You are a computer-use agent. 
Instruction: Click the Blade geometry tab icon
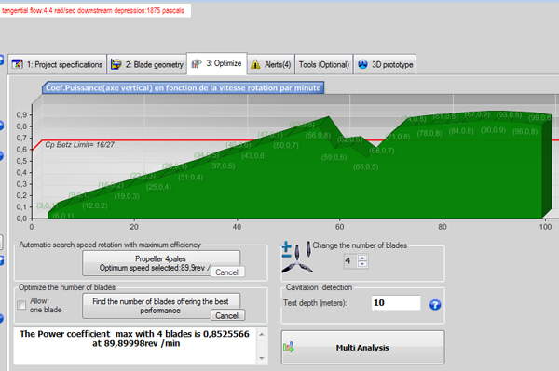point(116,64)
